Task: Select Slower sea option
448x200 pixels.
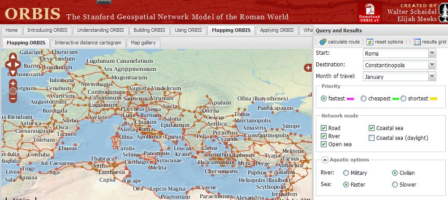Action: pos(395,185)
